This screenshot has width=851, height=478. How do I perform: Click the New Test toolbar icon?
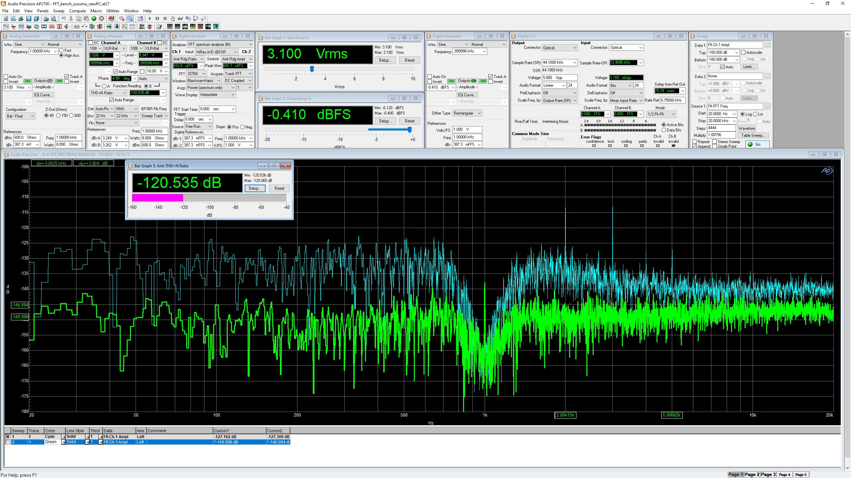pyautogui.click(x=6, y=19)
